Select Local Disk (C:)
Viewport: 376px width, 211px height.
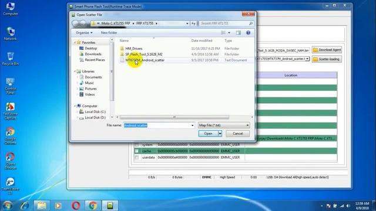click(95, 112)
